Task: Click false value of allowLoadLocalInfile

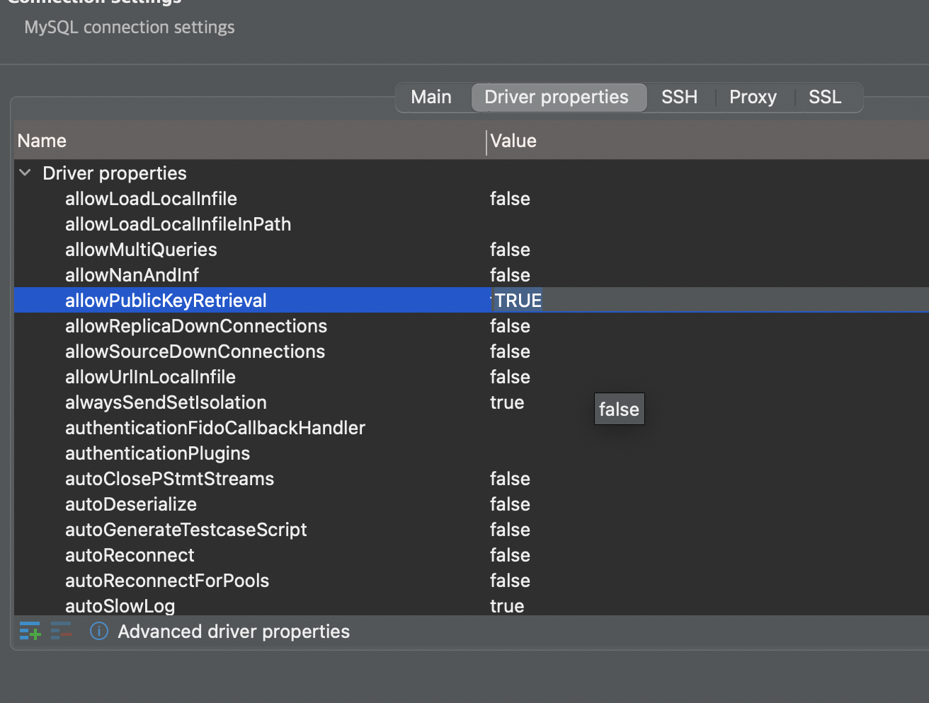Action: click(510, 199)
